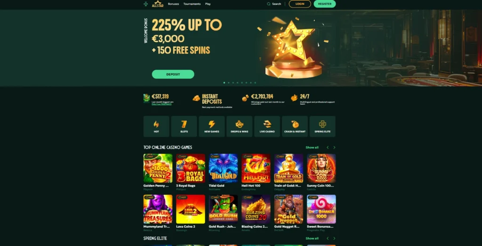Open the hamburger menu icon beside the logo
This screenshot has width=482, height=246.
coord(146,4)
